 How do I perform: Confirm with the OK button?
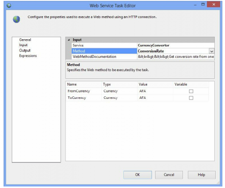point(137,175)
